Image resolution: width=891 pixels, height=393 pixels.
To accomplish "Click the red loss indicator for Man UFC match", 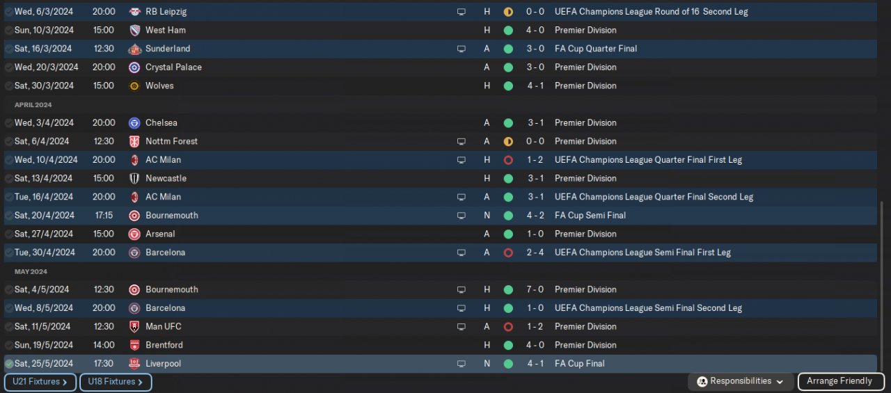I will coord(508,327).
